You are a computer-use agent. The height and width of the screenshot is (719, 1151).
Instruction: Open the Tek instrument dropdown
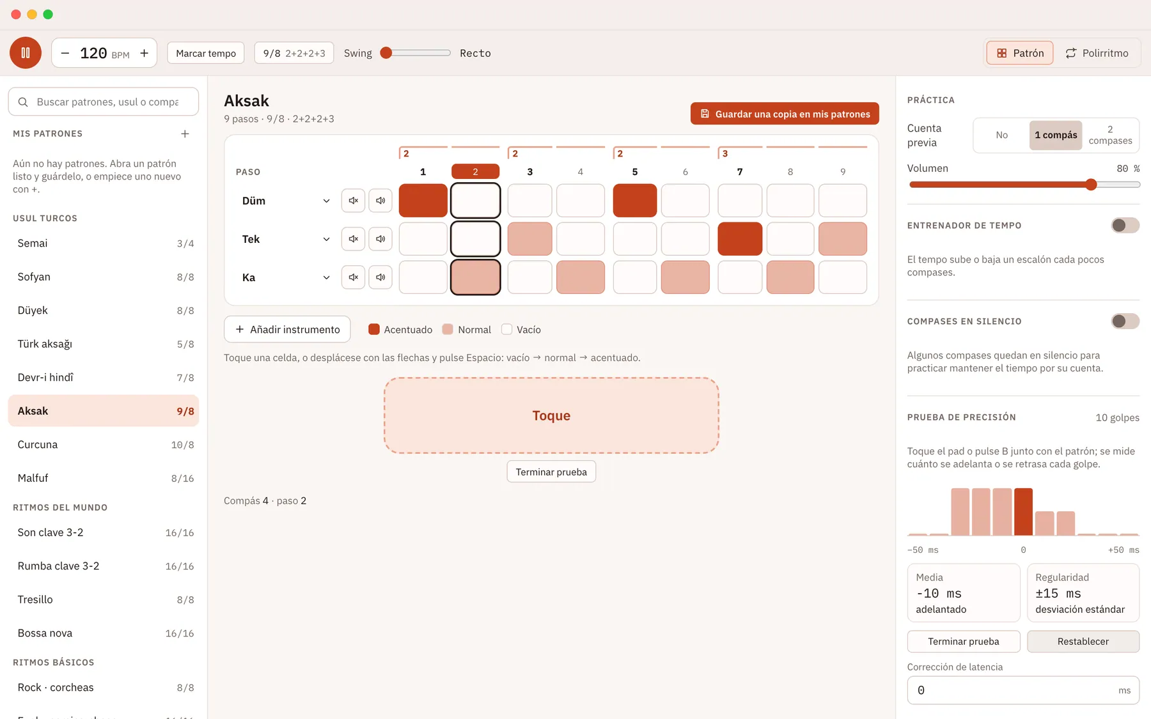tap(286, 239)
